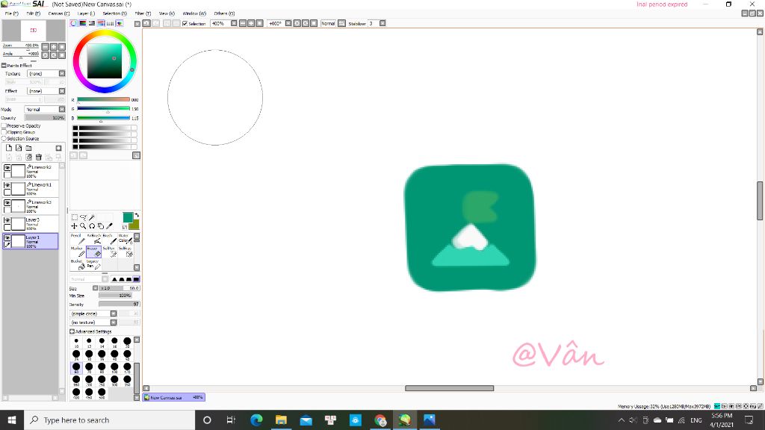Create a new normal layer
The image size is (765, 430).
coord(9,148)
